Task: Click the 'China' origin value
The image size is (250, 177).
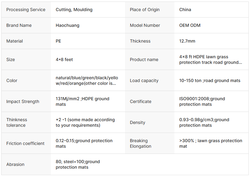Action: (x=185, y=10)
